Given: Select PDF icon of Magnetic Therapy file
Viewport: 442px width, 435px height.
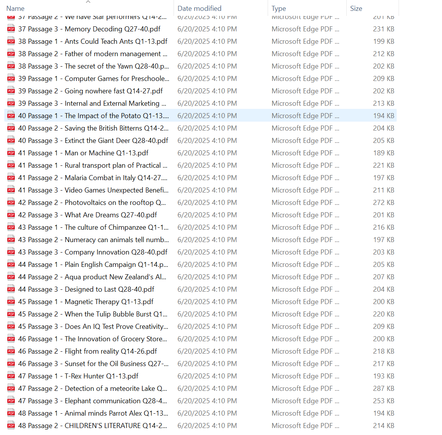Looking at the screenshot, I should 11,302.
